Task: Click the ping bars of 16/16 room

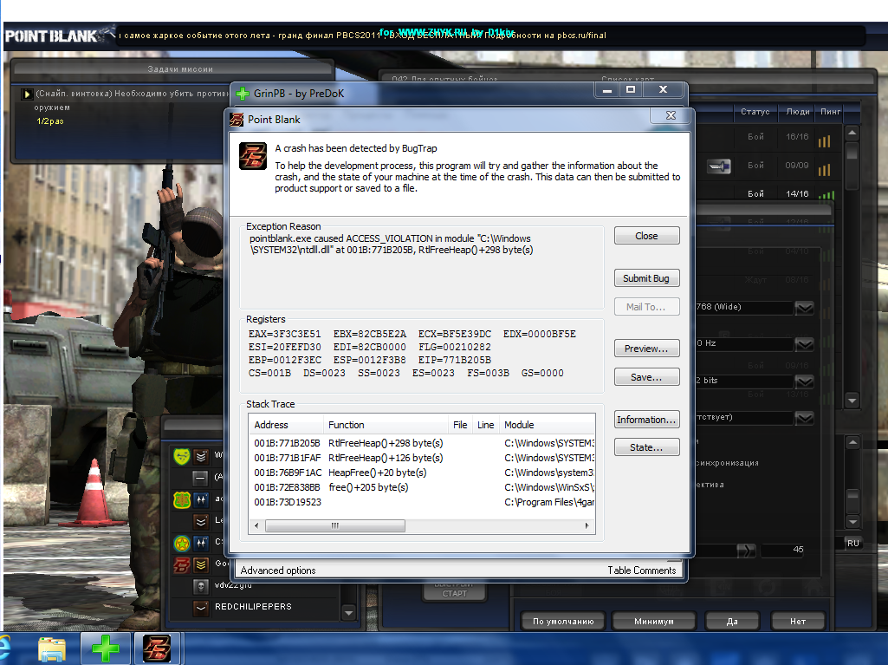Action: pyautogui.click(x=824, y=140)
